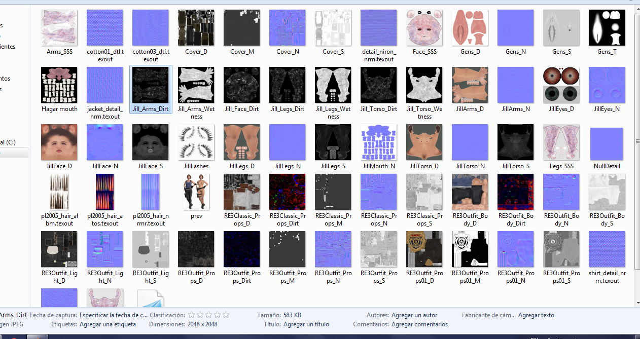This screenshot has width=640, height=339.
Task: Click the 'Especificar la fecha de c...' field
Action: (114, 315)
